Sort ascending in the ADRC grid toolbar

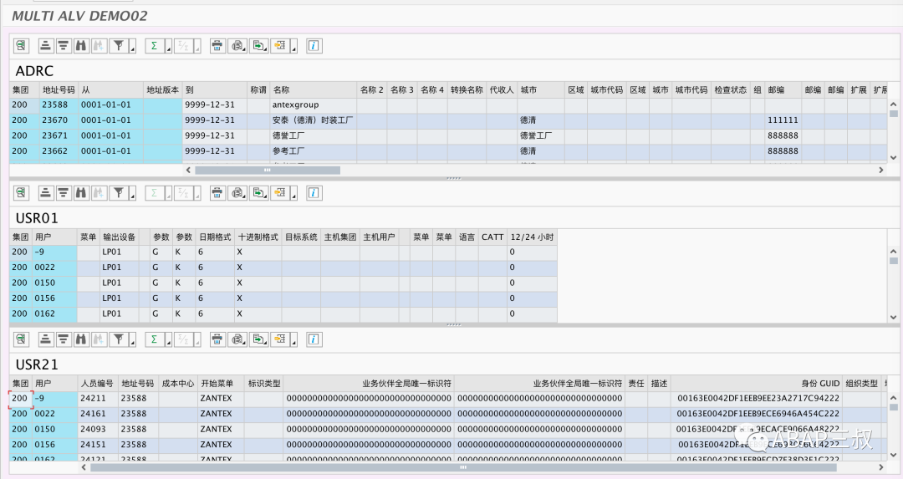click(45, 45)
